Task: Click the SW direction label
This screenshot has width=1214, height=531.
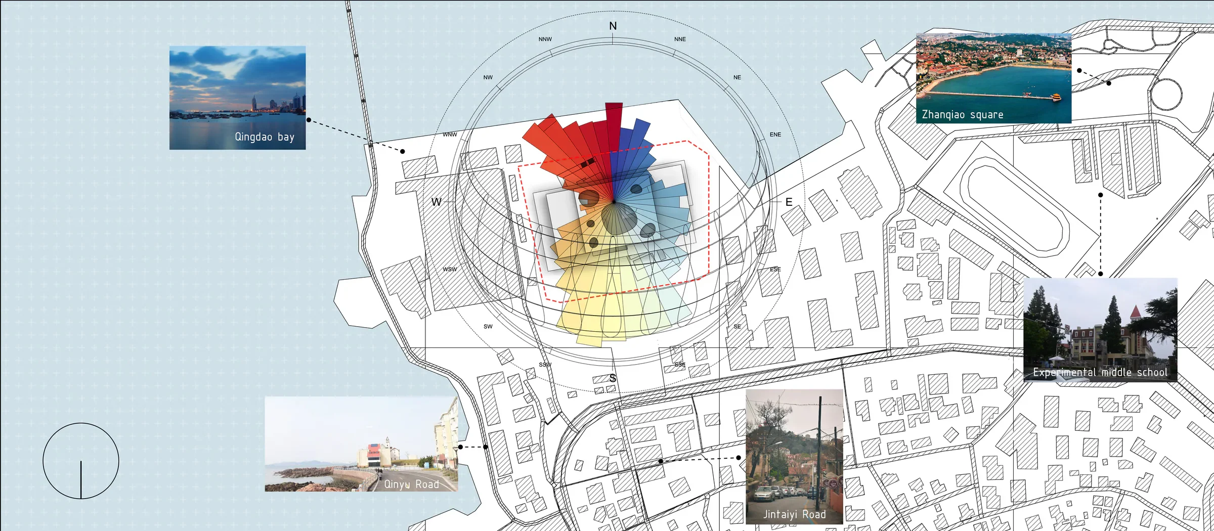Action: (x=488, y=326)
